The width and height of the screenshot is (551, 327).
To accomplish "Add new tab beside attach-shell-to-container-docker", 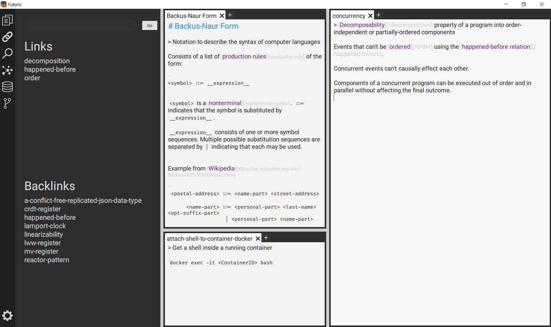I will coord(266,238).
